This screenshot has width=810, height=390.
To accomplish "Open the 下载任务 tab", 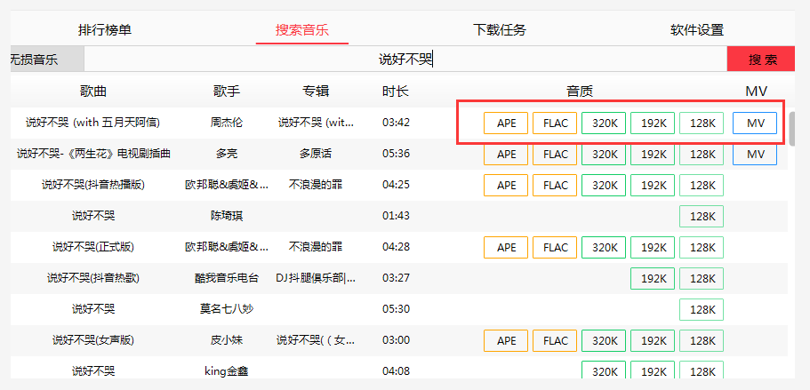I will coord(500,29).
